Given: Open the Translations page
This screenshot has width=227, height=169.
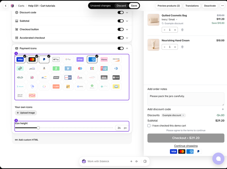Looking at the screenshot, I should coord(192,6).
